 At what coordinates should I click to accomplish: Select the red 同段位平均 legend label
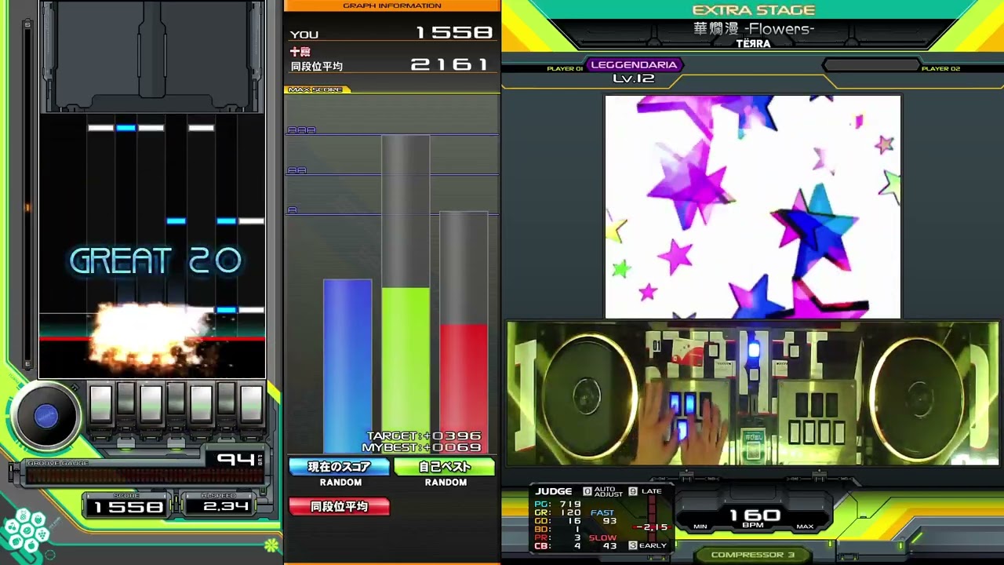click(340, 507)
